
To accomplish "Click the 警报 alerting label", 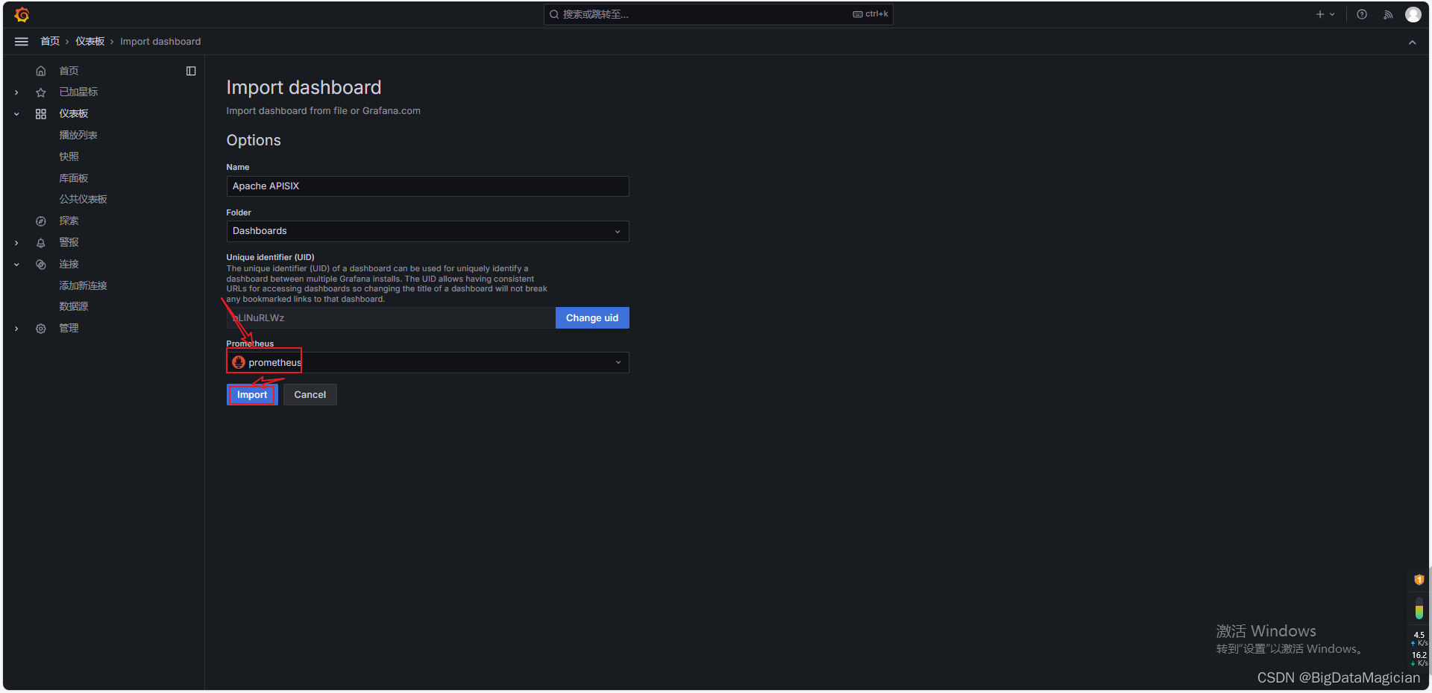I will 69,242.
